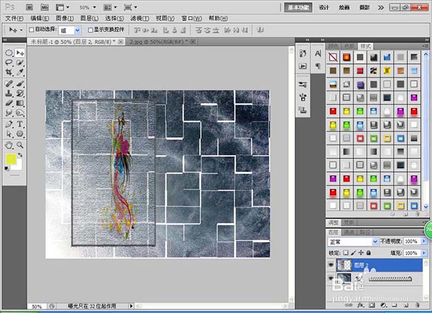Swap foreground and background colors icon
Viewport: 432px width, 313px height.
20,155
